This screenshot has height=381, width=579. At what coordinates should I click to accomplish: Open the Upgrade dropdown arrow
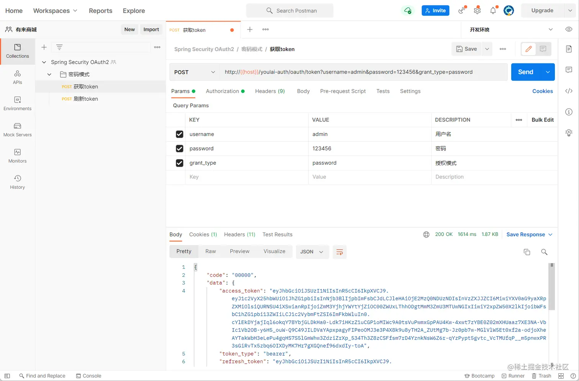coord(570,10)
